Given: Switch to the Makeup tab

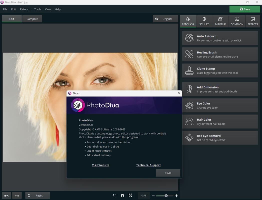Looking at the screenshot, I should [x=220, y=21].
